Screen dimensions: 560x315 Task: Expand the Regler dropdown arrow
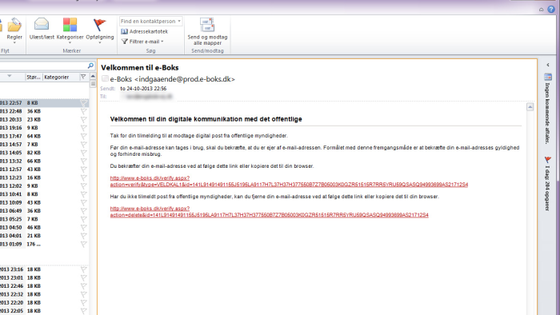(x=14, y=43)
